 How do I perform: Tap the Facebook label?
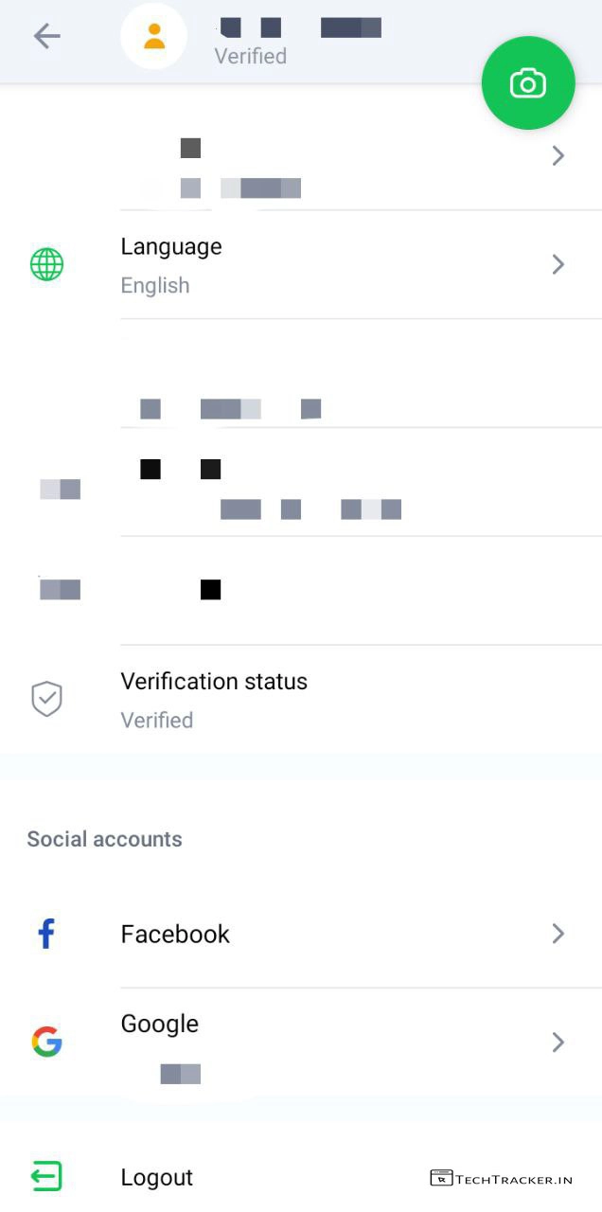pos(175,935)
